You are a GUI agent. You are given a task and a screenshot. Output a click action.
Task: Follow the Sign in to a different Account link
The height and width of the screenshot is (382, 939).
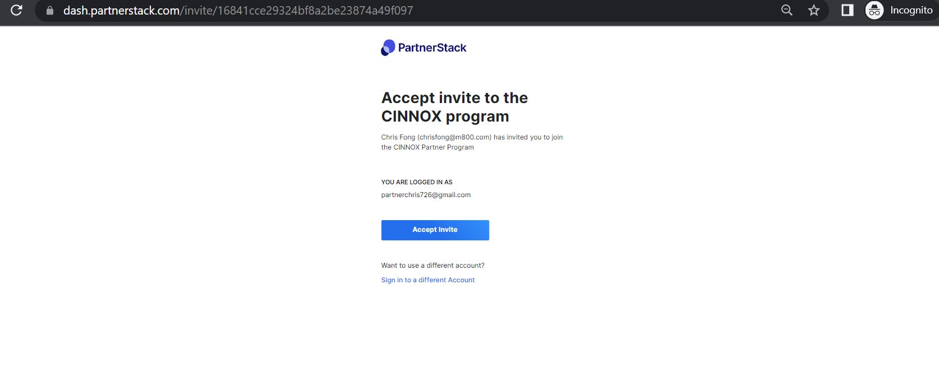[x=428, y=280]
